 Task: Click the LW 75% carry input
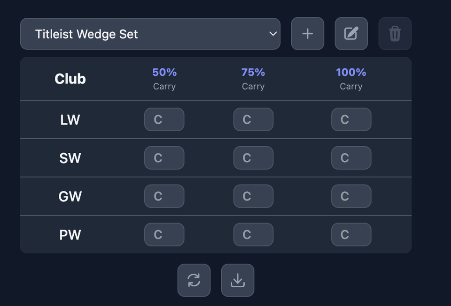tap(253, 119)
